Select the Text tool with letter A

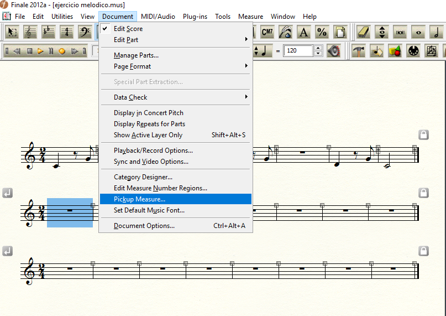(304, 33)
